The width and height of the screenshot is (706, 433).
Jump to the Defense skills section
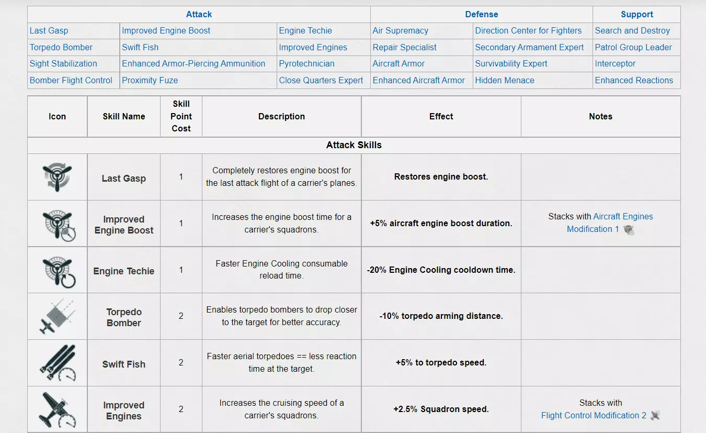tap(481, 14)
